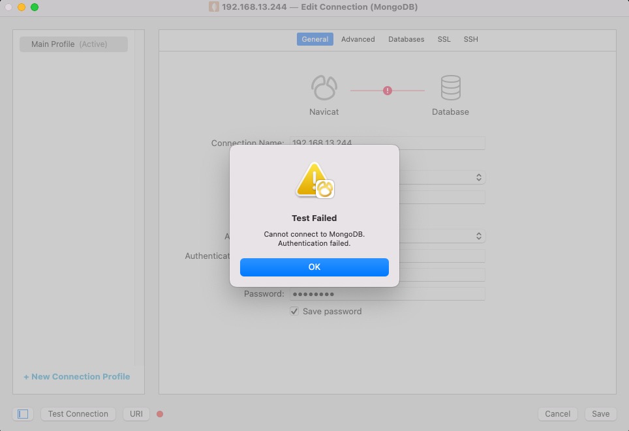Click the Navicat logo icon

(x=324, y=87)
